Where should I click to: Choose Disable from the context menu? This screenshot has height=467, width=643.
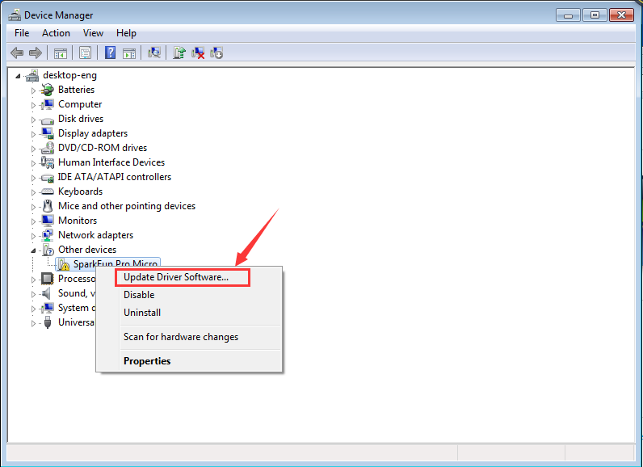click(189, 295)
